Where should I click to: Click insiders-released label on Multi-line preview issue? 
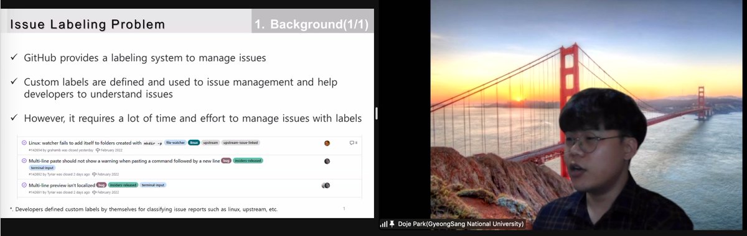(x=123, y=185)
